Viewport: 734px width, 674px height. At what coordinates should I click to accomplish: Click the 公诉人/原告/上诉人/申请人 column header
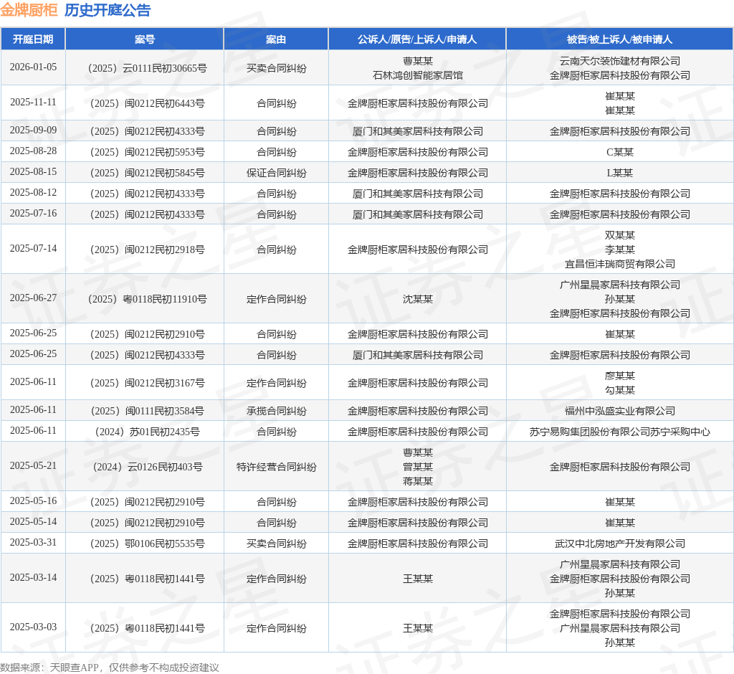417,39
